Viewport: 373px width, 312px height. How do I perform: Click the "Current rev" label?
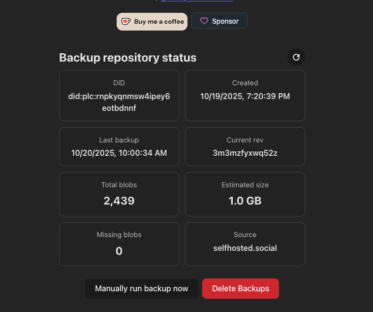[245, 140]
